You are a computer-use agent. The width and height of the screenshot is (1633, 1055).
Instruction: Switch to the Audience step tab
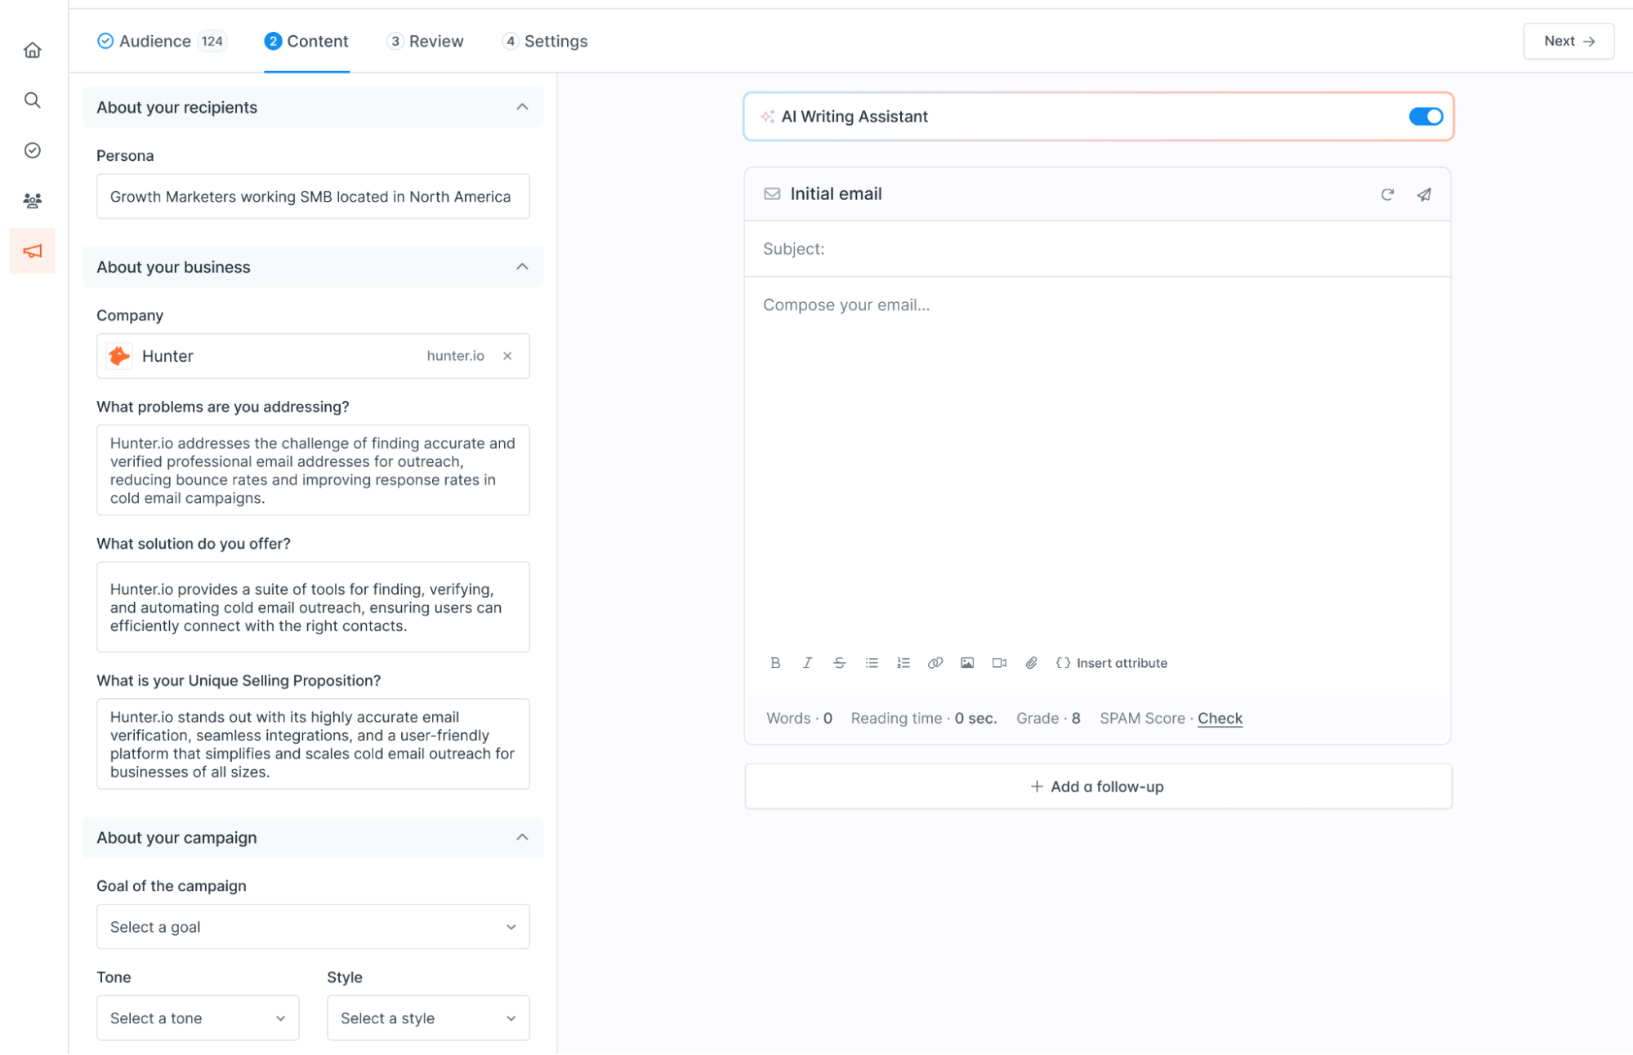coord(162,41)
